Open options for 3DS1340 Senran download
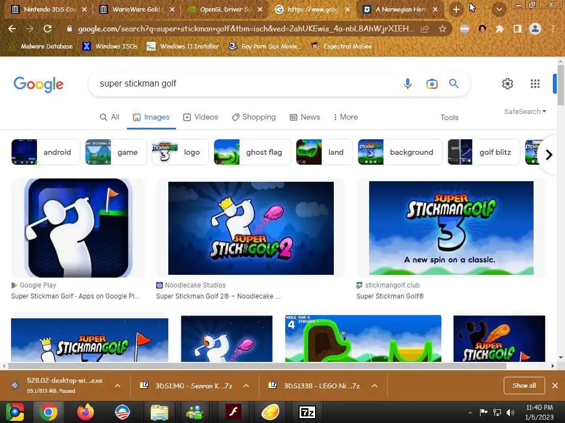This screenshot has height=423, width=565. point(246,386)
